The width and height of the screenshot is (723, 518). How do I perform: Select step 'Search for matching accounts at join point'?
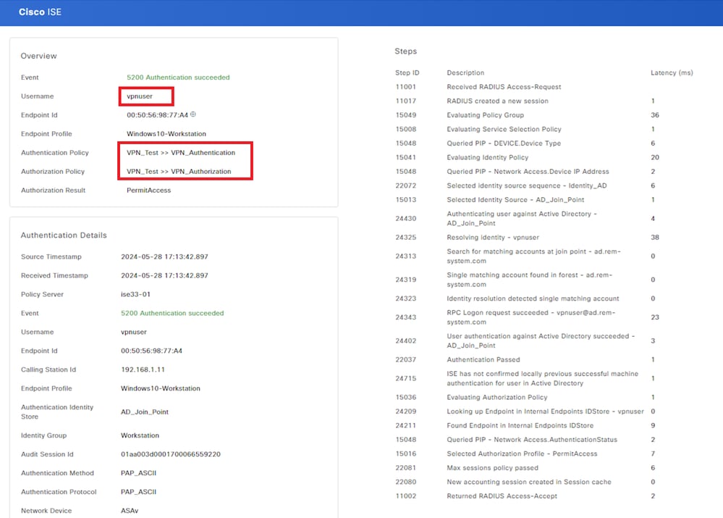pyautogui.click(x=533, y=256)
